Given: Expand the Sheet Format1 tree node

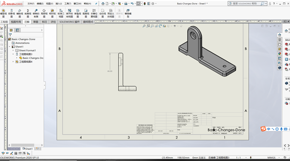Looking at the screenshot, I should [x=13, y=50].
